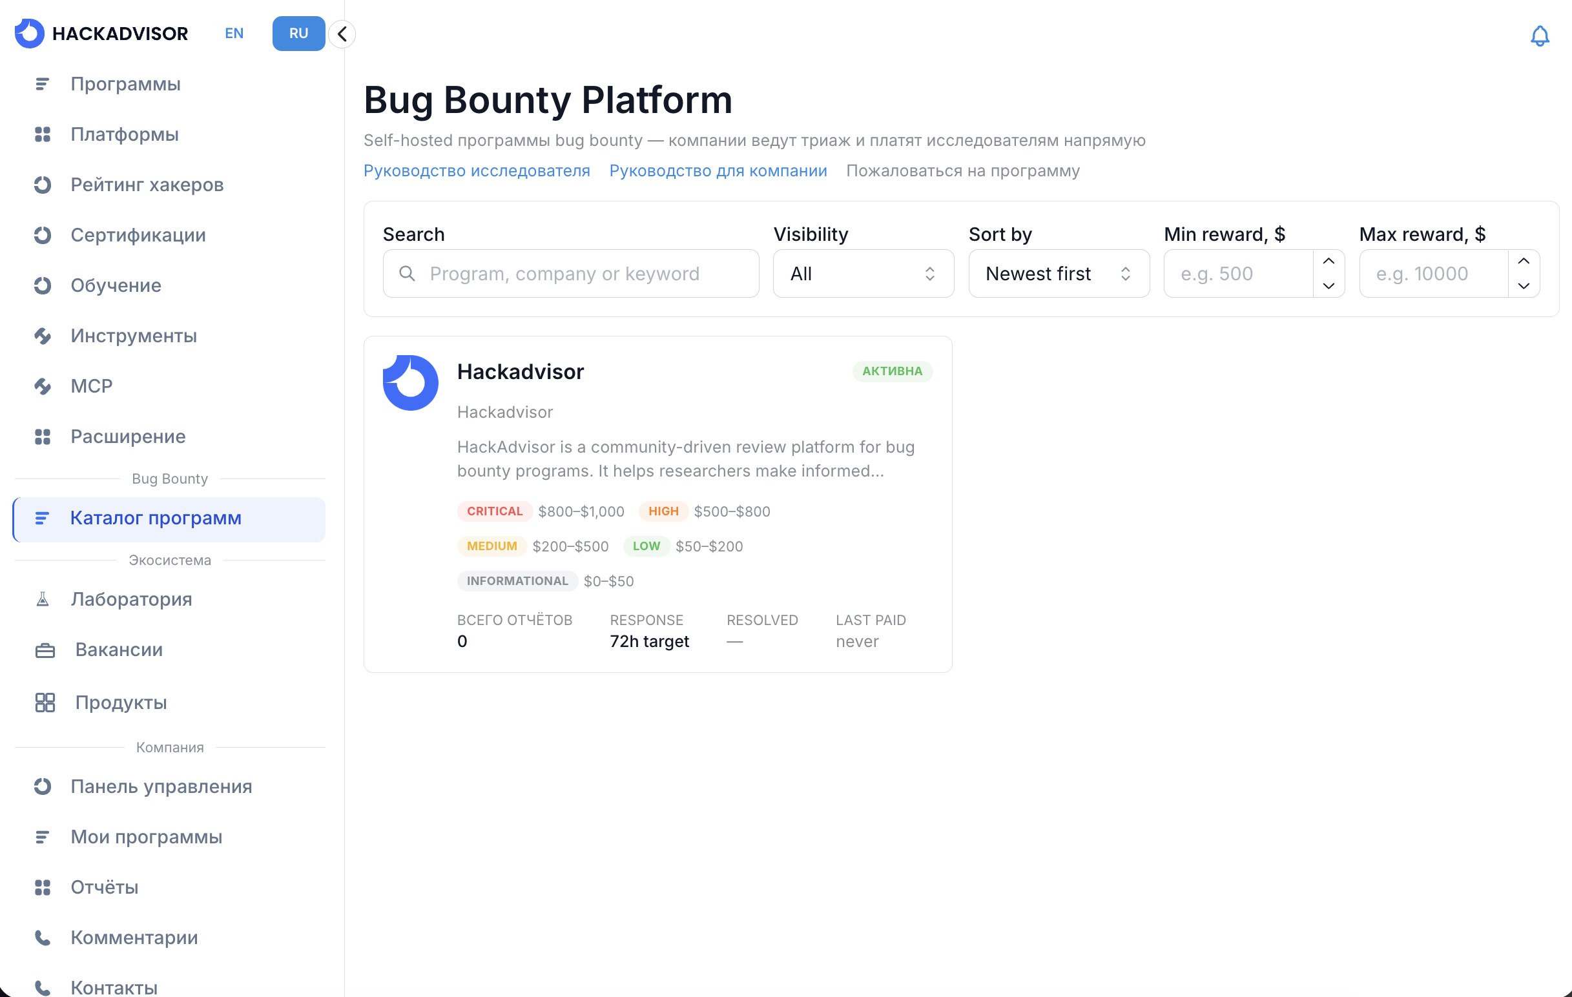This screenshot has height=997, width=1572.
Task: Click the Расширение grid icon
Action: 43,437
